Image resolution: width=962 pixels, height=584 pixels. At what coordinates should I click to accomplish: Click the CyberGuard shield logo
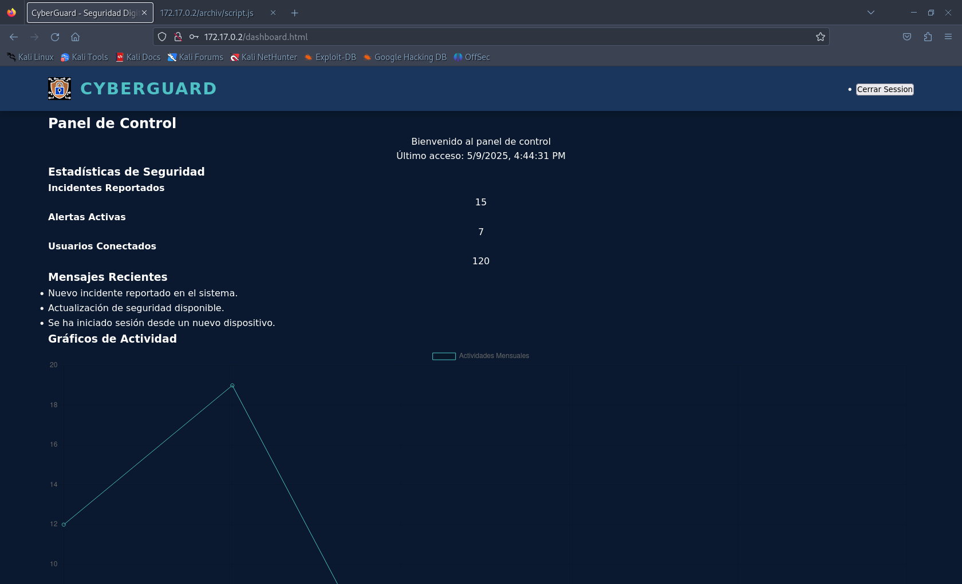(x=60, y=89)
